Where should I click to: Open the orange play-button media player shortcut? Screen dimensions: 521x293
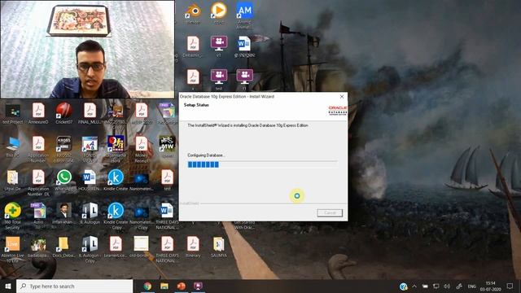(219, 13)
